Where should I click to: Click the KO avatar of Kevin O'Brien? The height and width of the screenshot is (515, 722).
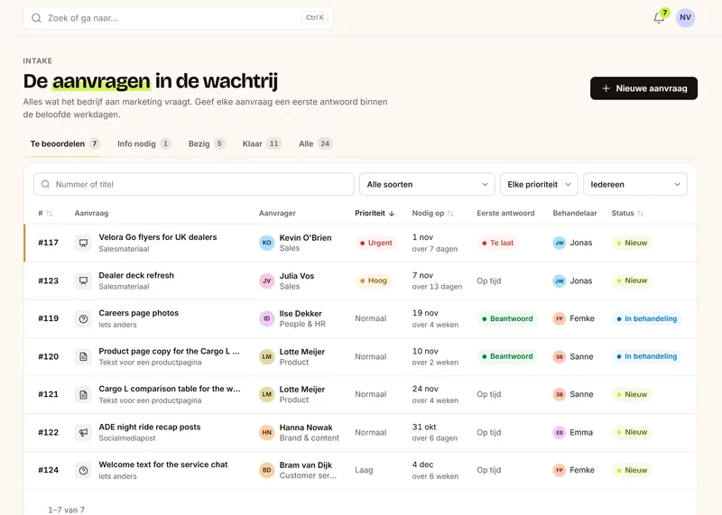point(266,243)
